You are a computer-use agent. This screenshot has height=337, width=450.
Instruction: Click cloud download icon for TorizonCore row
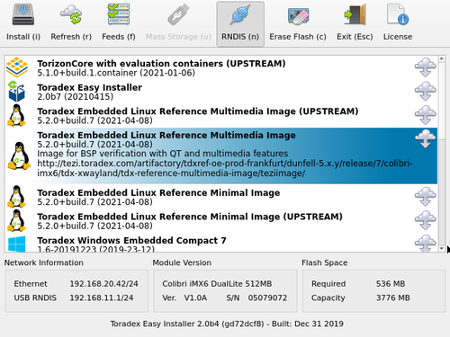[426, 67]
